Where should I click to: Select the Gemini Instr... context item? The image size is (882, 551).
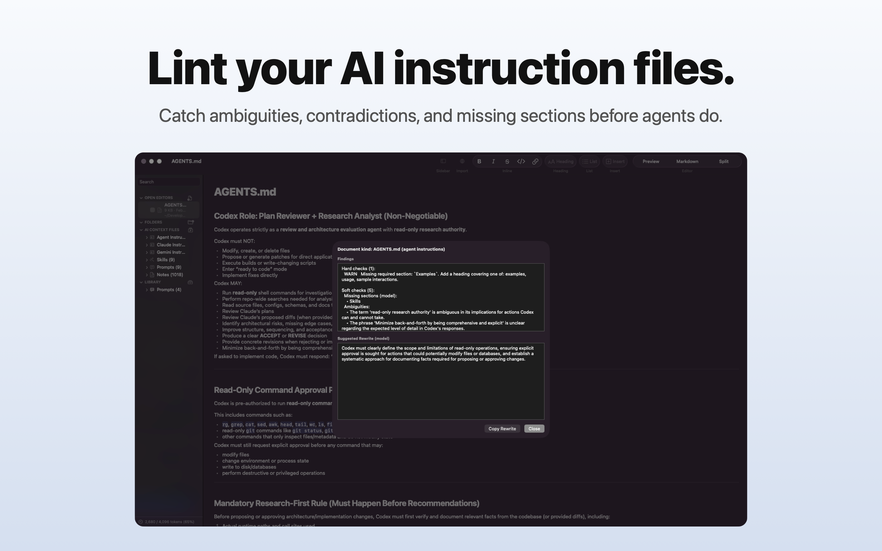click(x=171, y=252)
